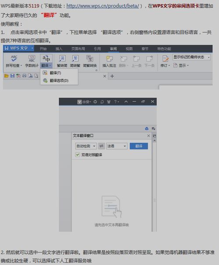The height and width of the screenshot is (265, 219).
Task: Click the chat bubble title bar icon
Action: (102, 102)
